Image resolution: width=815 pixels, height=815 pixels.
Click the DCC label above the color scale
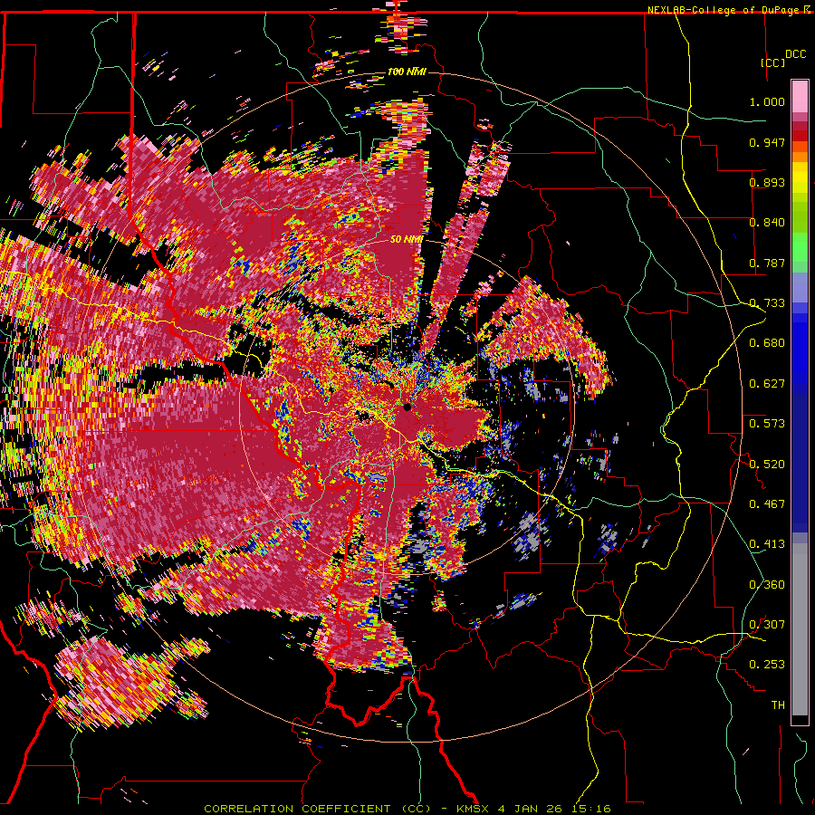tap(795, 54)
